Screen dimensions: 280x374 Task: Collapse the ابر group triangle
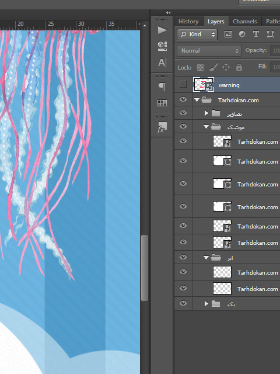click(x=206, y=258)
